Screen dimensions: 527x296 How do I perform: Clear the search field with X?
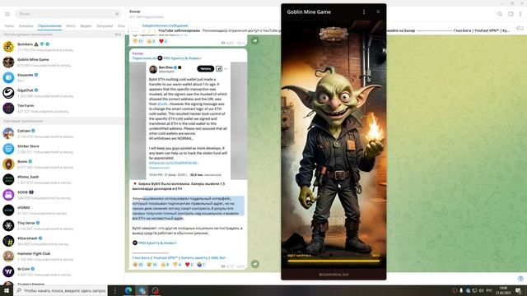117,14
